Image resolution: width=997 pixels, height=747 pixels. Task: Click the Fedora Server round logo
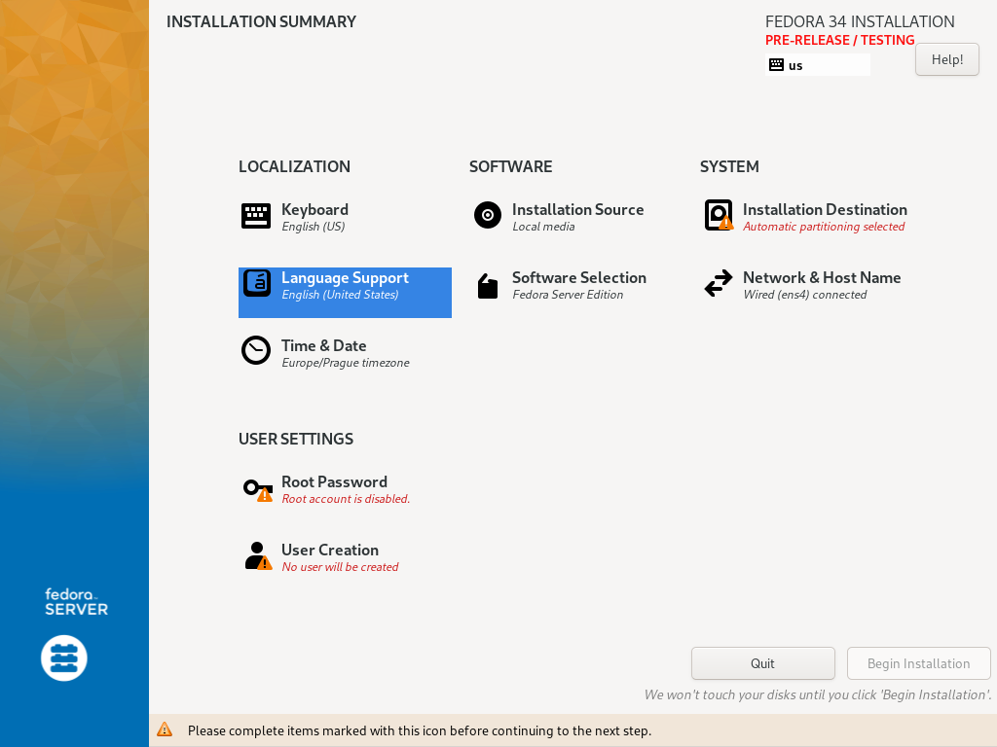(x=64, y=658)
